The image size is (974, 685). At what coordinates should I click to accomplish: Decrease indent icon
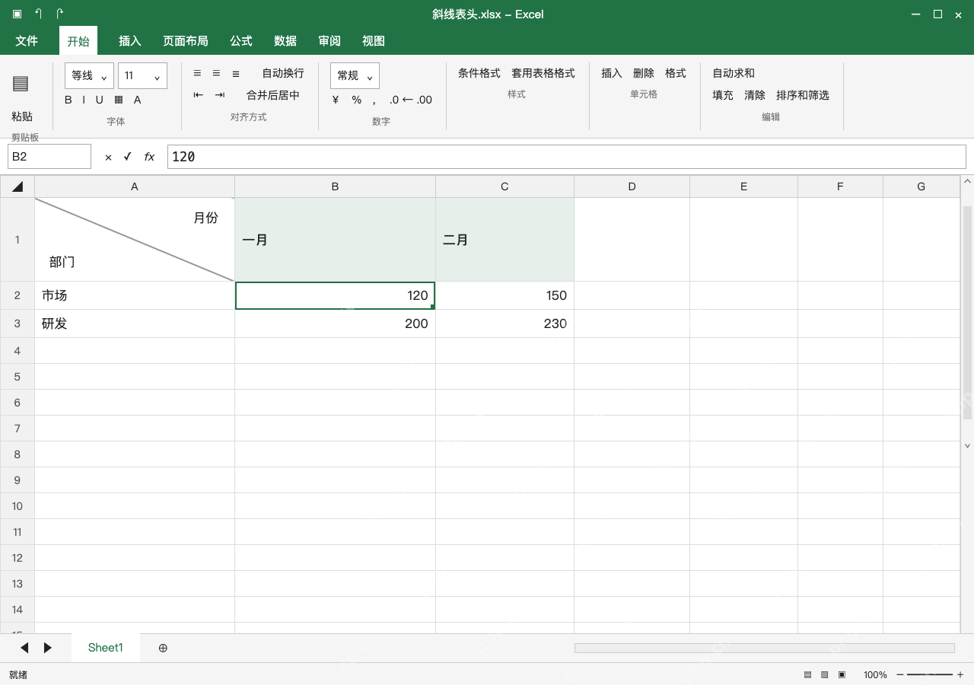pyautogui.click(x=198, y=95)
